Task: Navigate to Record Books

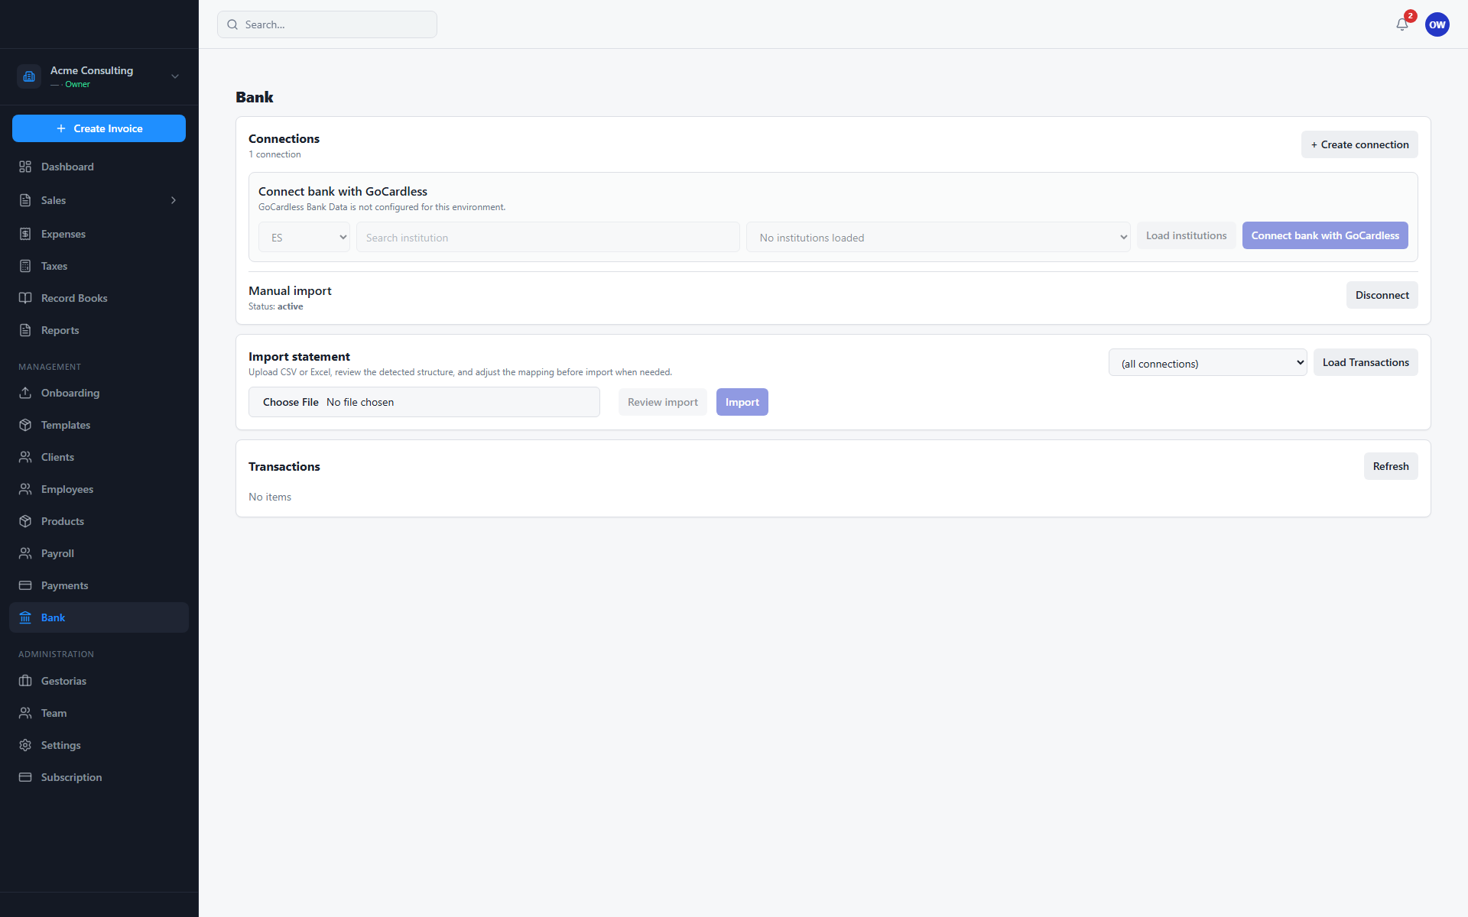Action: click(x=99, y=298)
